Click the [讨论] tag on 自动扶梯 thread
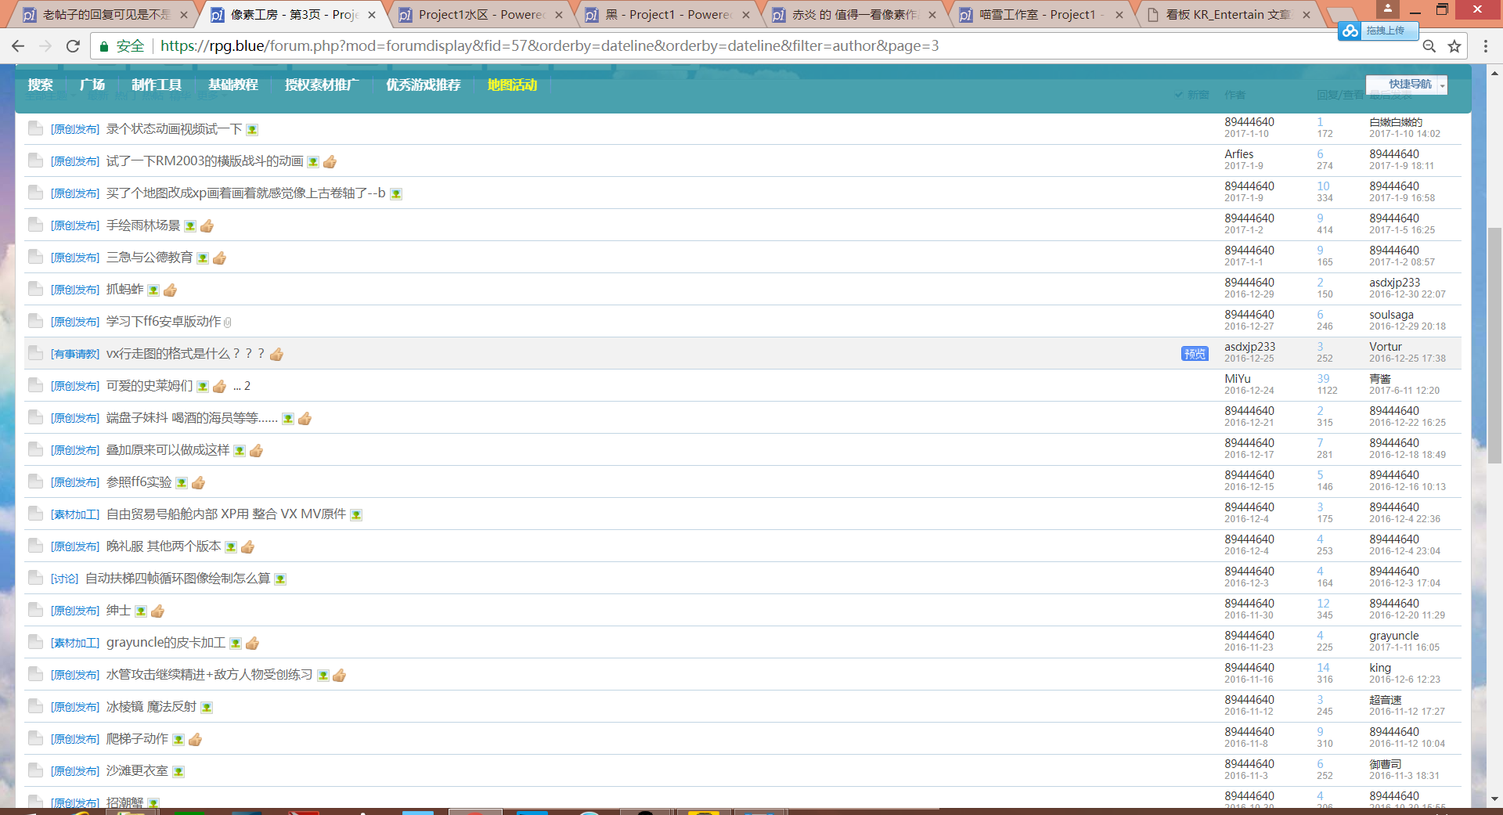The width and height of the screenshot is (1503, 815). [x=65, y=579]
